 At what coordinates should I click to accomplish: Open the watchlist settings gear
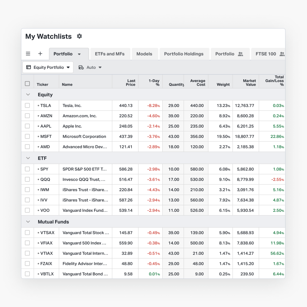[x=79, y=36]
